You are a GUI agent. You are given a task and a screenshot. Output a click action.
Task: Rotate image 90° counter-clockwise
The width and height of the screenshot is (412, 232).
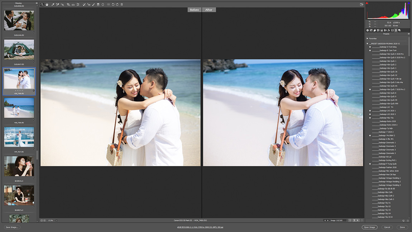[113, 5]
